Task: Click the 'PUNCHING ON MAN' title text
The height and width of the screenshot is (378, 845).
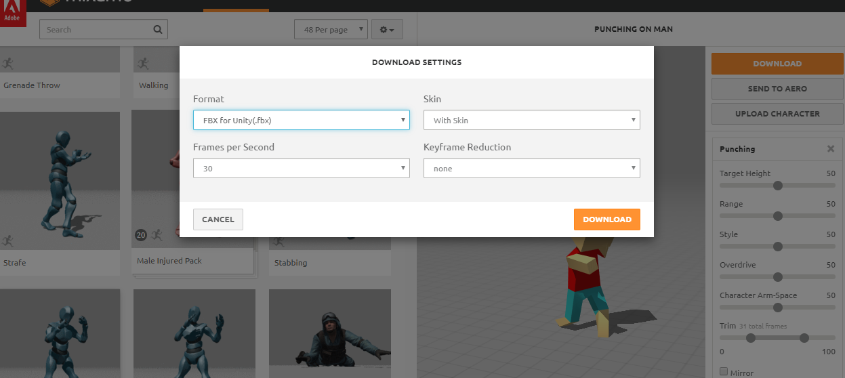Action: 634,29
